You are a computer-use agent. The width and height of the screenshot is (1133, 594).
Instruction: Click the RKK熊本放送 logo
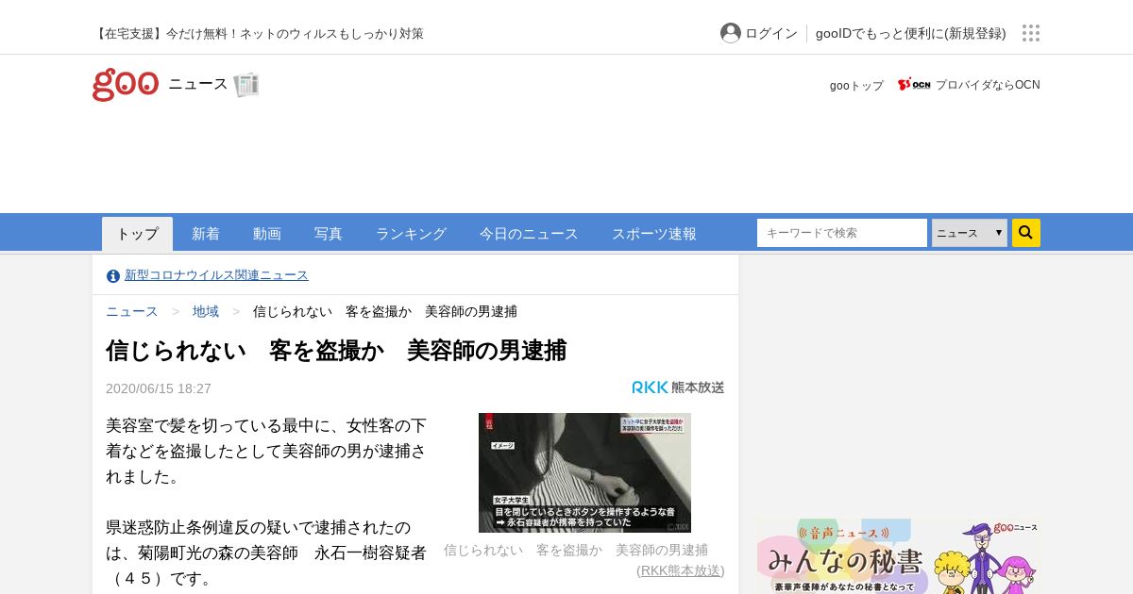tap(678, 388)
